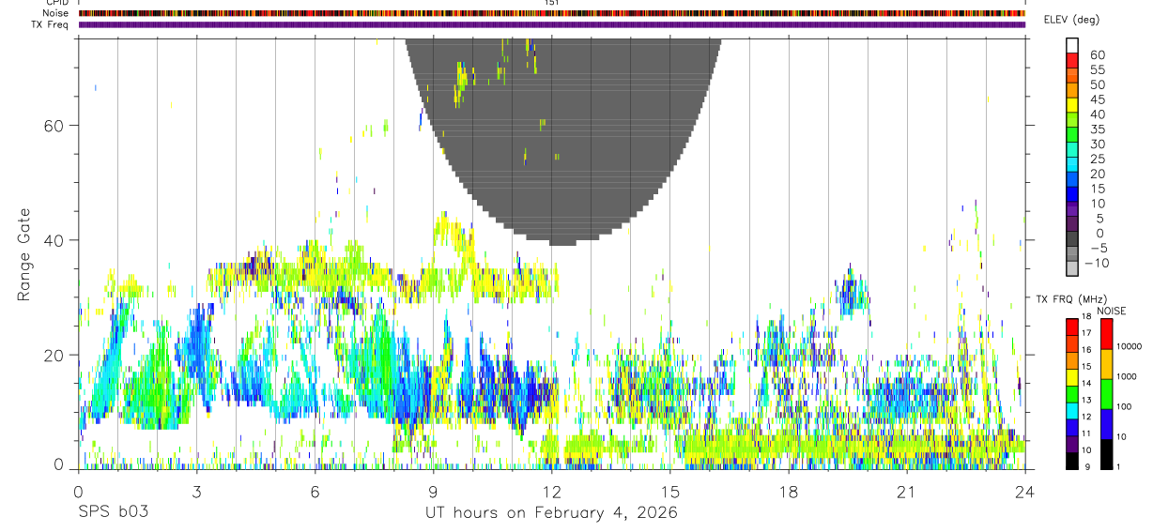Click the black segment of TX FRQ colorbar
Image resolution: width=1153 pixels, height=532 pixels.
pyautogui.click(x=1072, y=461)
